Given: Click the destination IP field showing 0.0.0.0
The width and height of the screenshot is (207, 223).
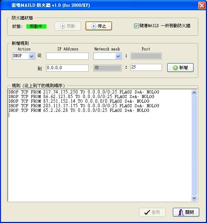Looking at the screenshot, I should [67, 68].
